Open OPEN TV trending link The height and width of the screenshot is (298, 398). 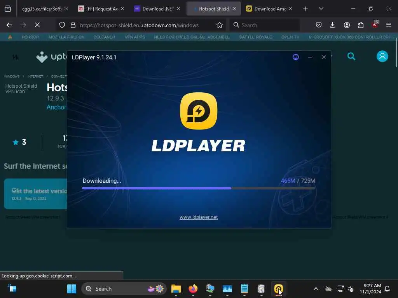[290, 37]
